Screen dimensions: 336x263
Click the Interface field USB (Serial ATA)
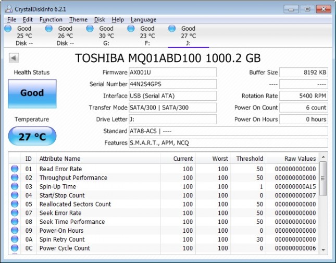tap(173, 95)
